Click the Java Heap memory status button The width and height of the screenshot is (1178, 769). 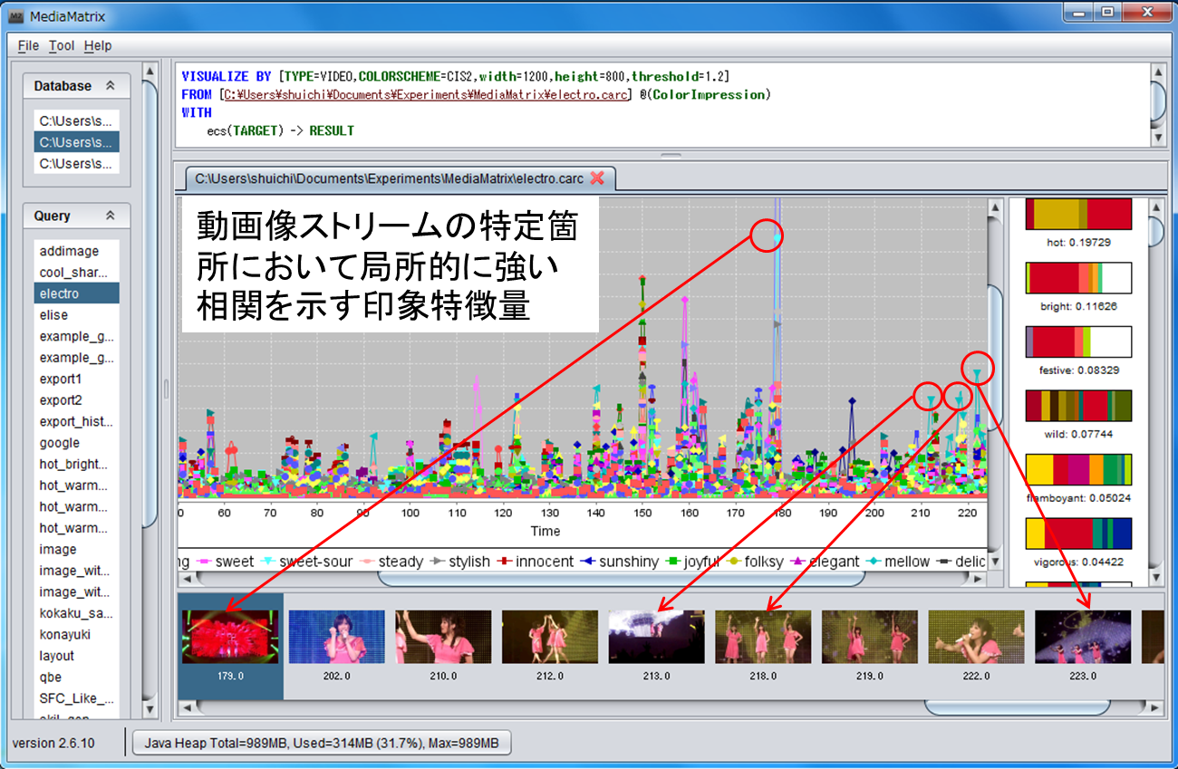[322, 744]
